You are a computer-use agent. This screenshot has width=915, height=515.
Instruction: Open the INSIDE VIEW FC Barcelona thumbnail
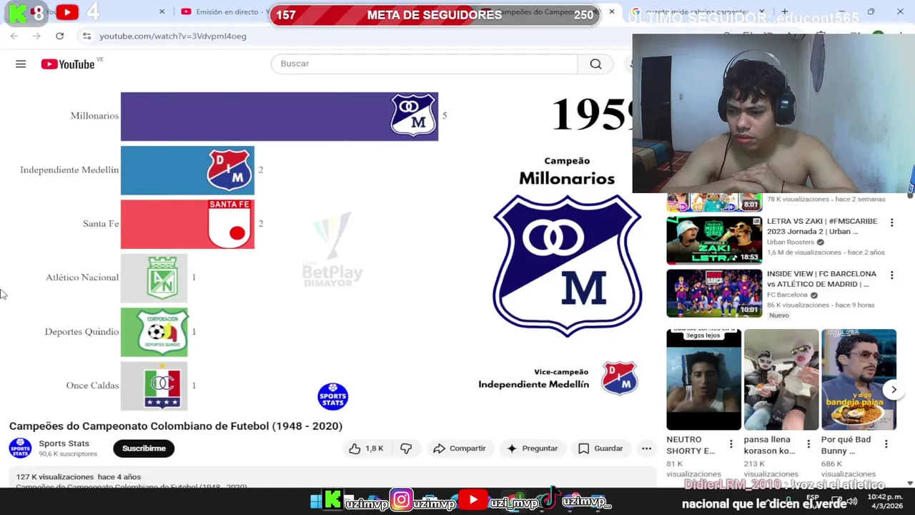coord(714,293)
